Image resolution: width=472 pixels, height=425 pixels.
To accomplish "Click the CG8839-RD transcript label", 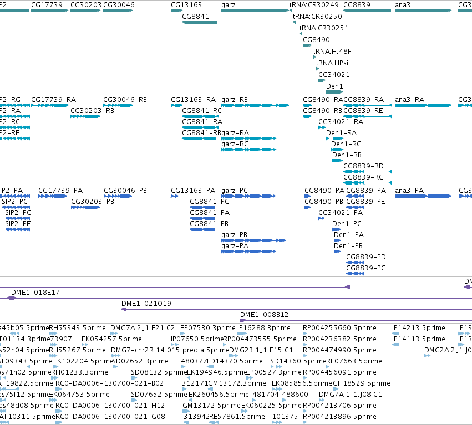I will point(364,166).
